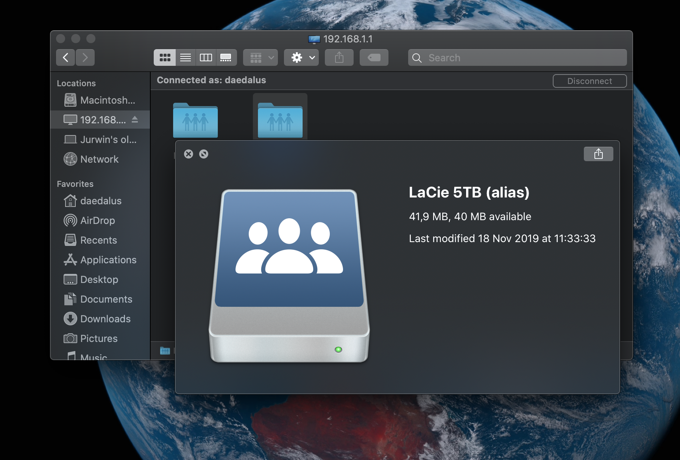
Task: Click the Last modified date text
Action: (x=502, y=238)
